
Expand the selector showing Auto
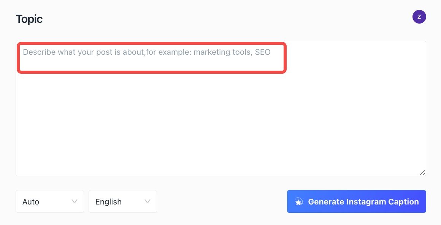coord(50,201)
